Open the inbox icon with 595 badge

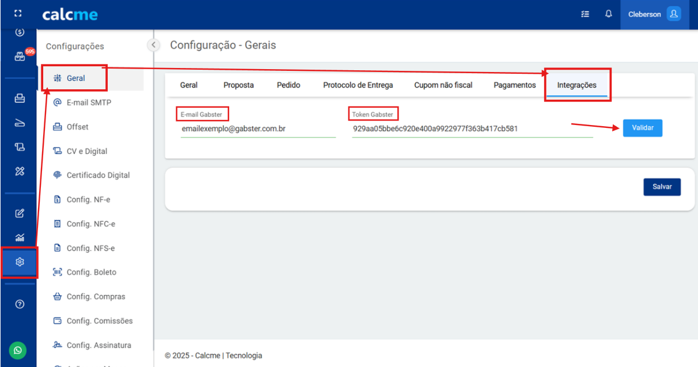pos(20,56)
